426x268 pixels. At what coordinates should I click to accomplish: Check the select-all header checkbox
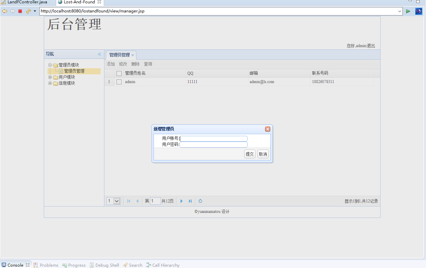(119, 73)
